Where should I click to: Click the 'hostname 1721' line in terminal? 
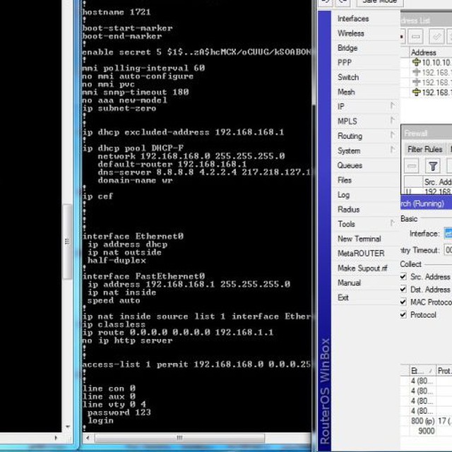[117, 12]
